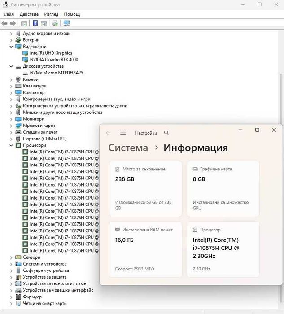Screen dimensions: 284x314
Task: Click the show/hide console tree toolbar icon
Action: pyautogui.click(x=24, y=23)
